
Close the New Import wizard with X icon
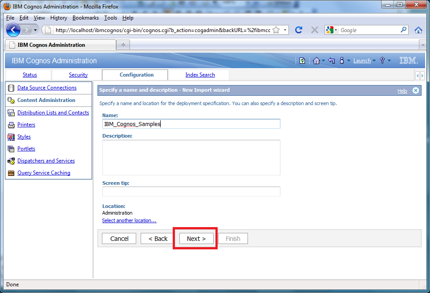pos(416,90)
